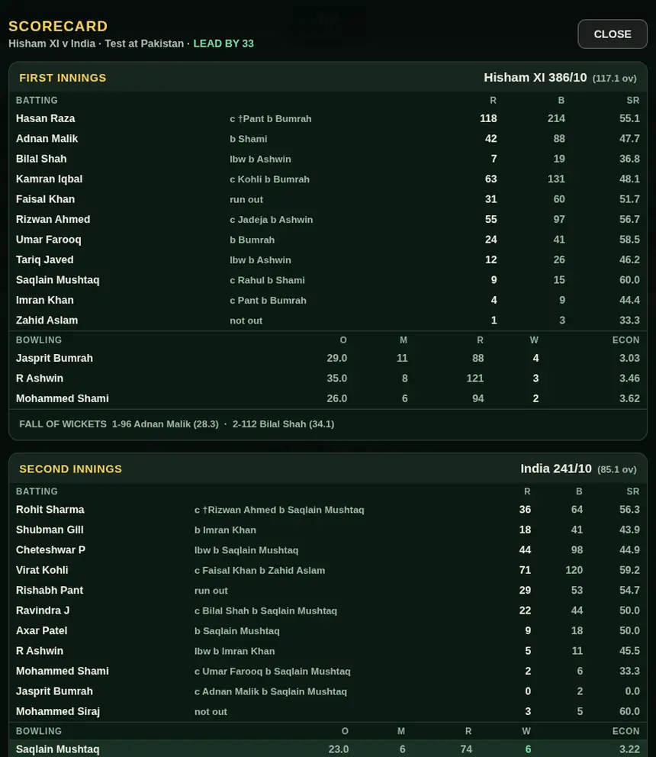Click Mohammed Shami in second innings batting

[63, 671]
